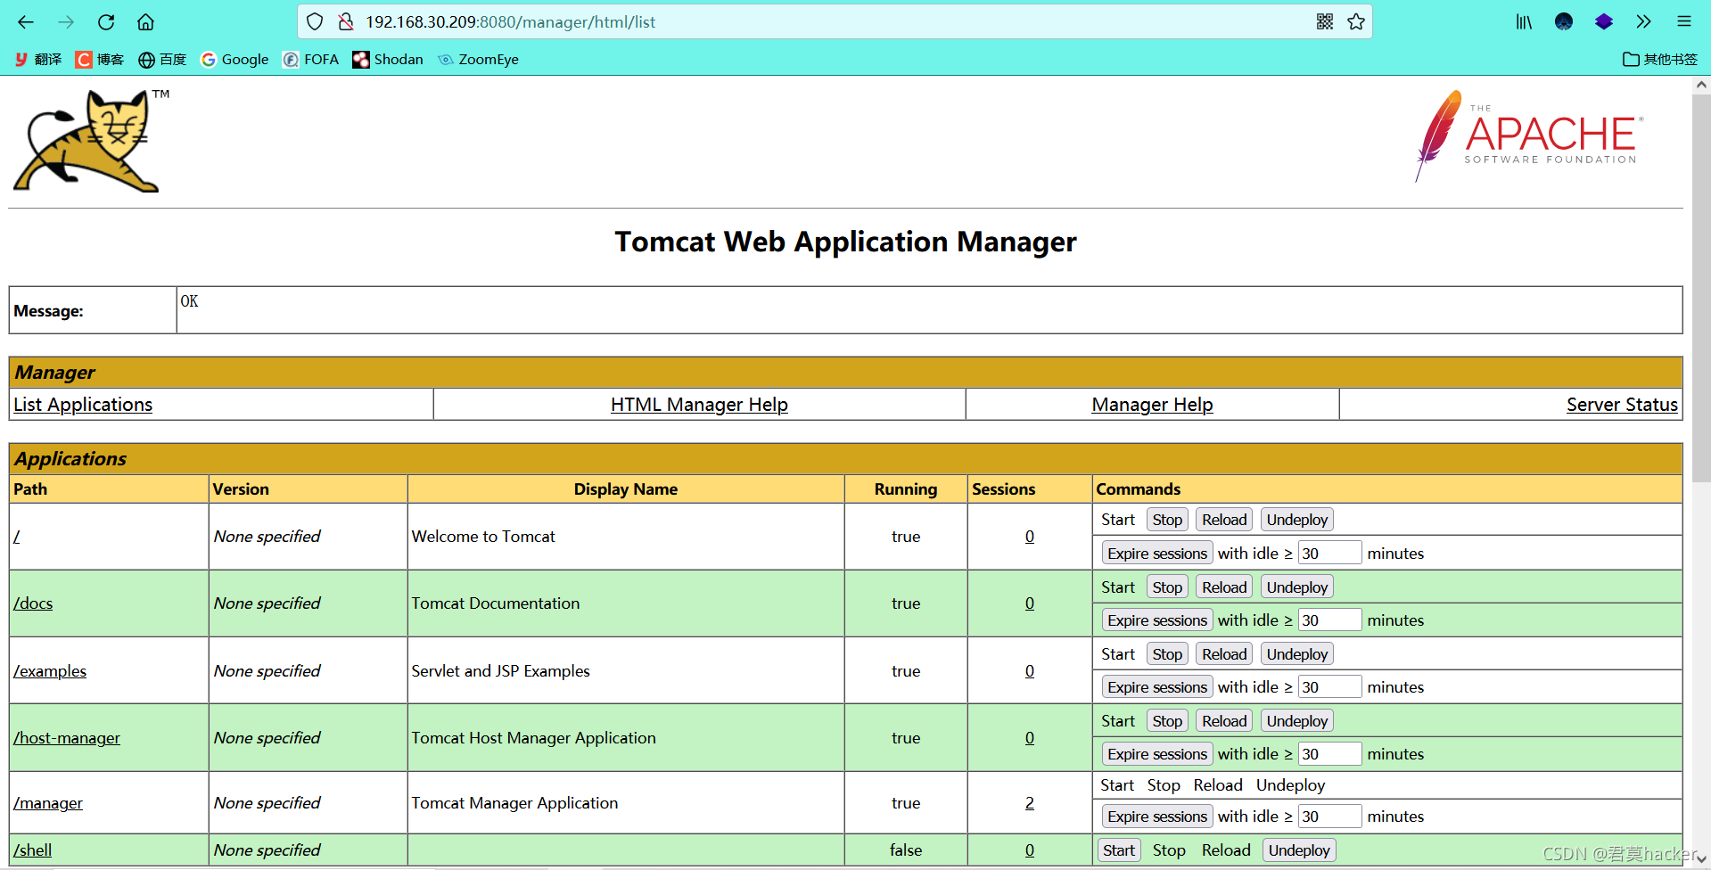Viewport: 1711px width, 870px height.
Task: Open HTML Manager Help link
Action: pos(699,404)
